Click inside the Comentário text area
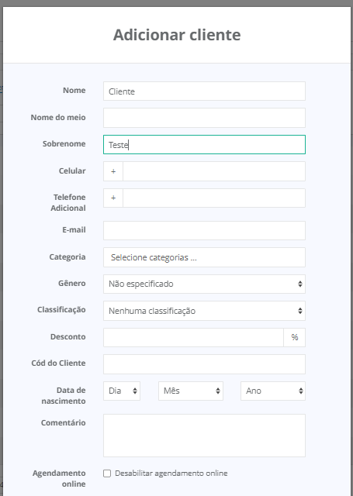 (x=204, y=436)
